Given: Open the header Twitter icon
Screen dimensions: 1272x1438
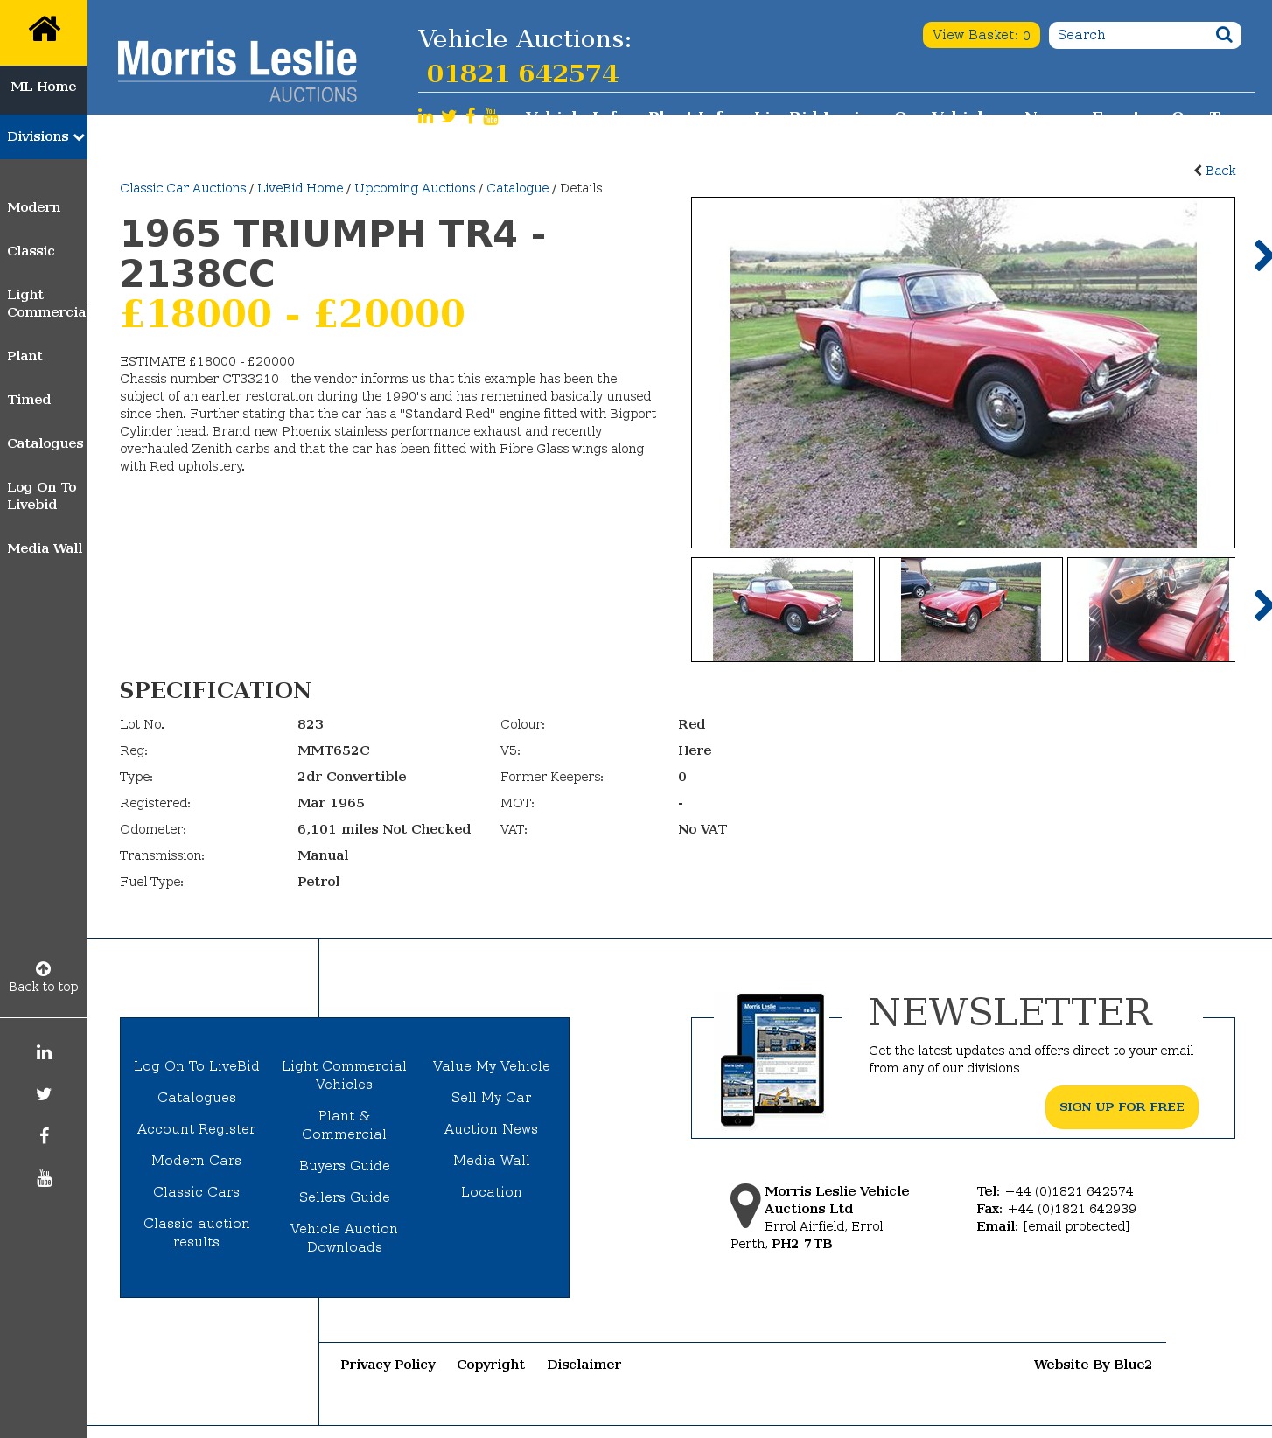Looking at the screenshot, I should click(449, 116).
